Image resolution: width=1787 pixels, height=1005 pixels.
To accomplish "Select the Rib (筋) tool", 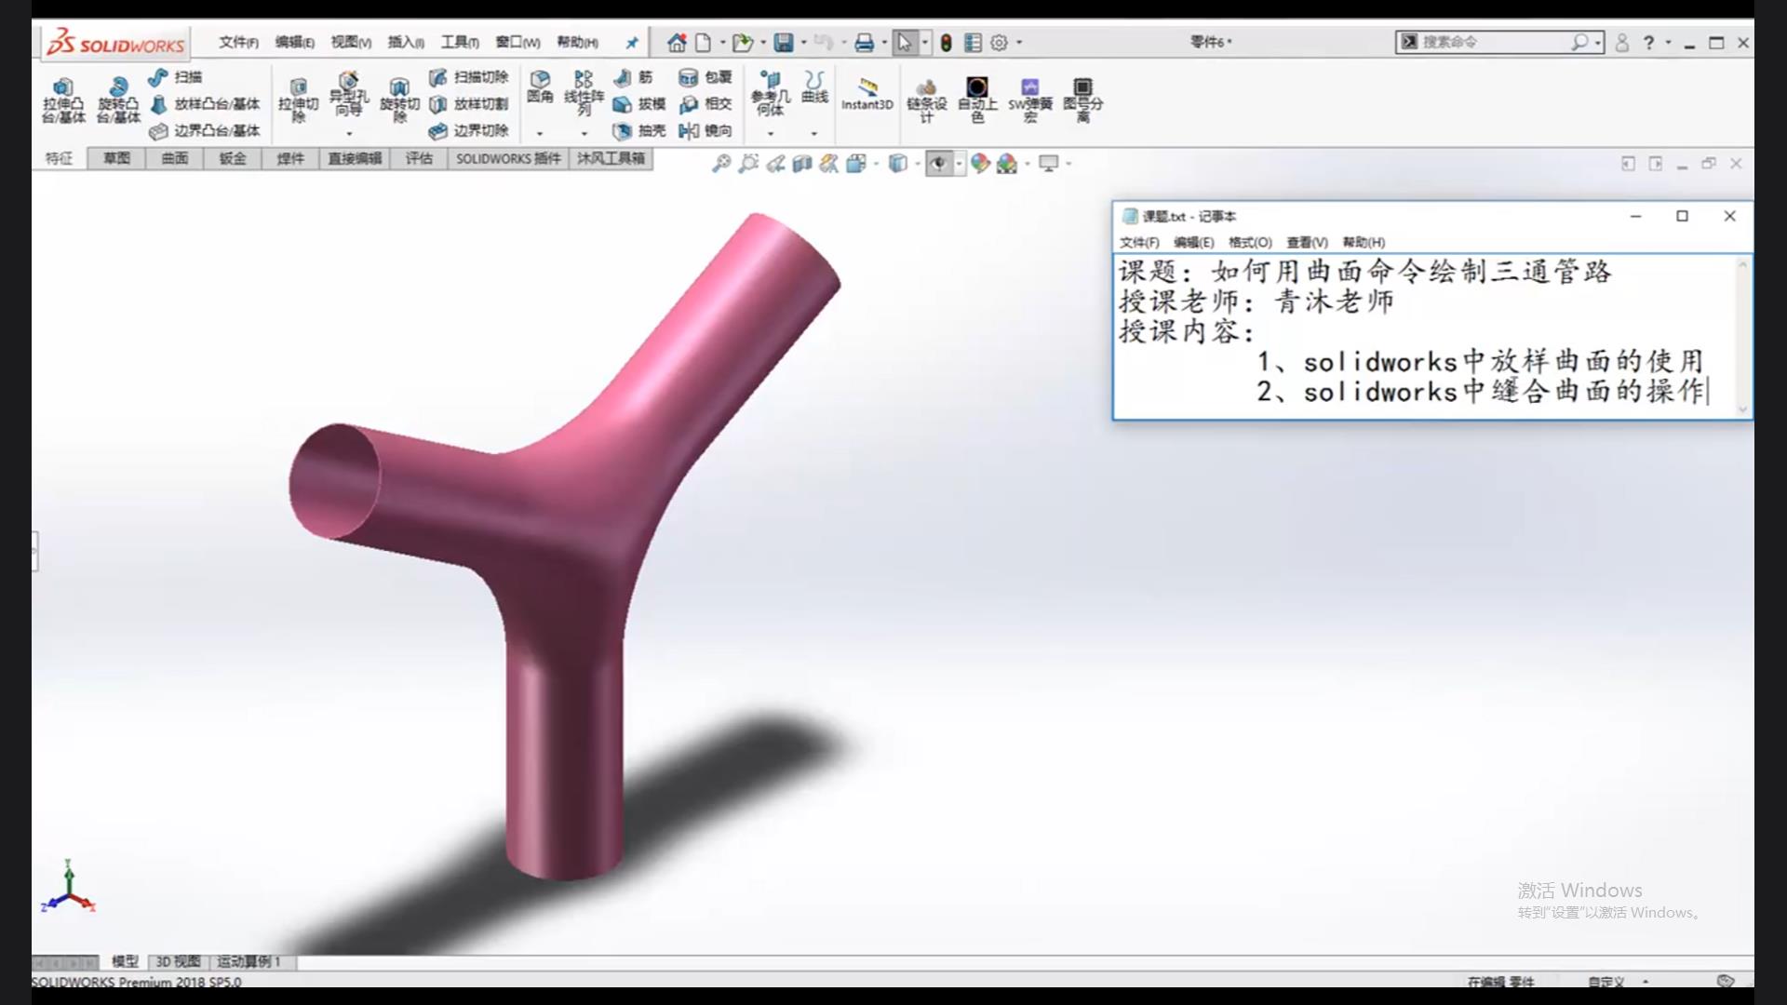I will (634, 77).
